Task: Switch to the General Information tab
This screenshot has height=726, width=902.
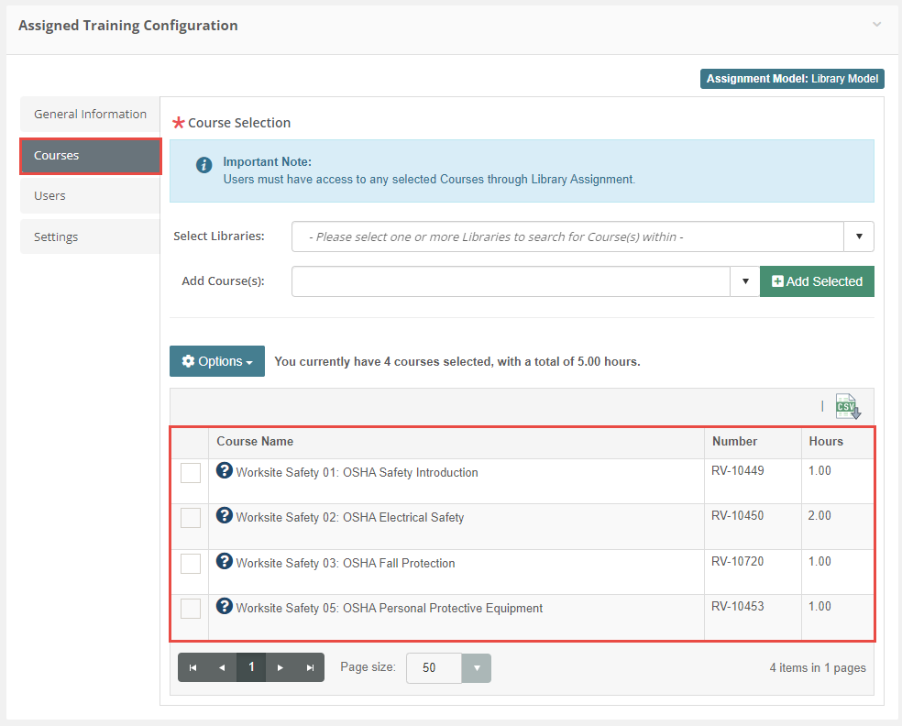Action: pyautogui.click(x=91, y=114)
